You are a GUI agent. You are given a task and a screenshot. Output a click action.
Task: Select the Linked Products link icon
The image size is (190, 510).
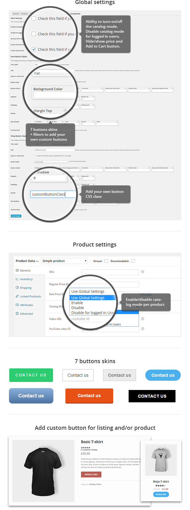coord(17,296)
